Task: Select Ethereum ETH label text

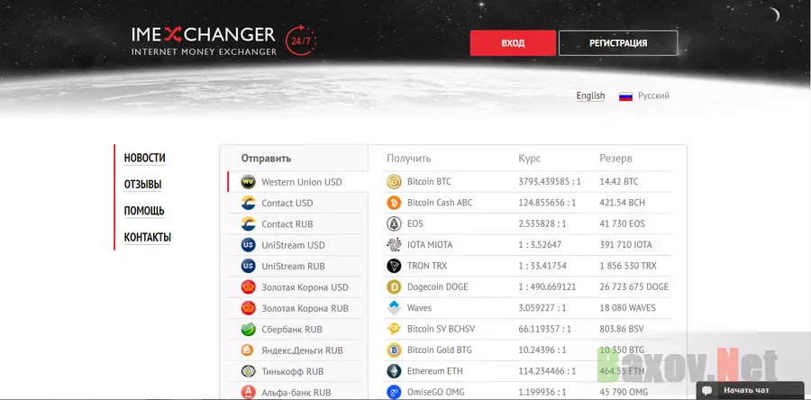Action: (435, 371)
